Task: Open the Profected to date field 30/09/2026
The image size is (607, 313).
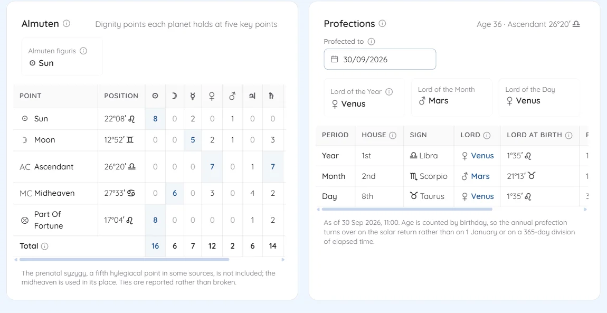Action: (380, 59)
